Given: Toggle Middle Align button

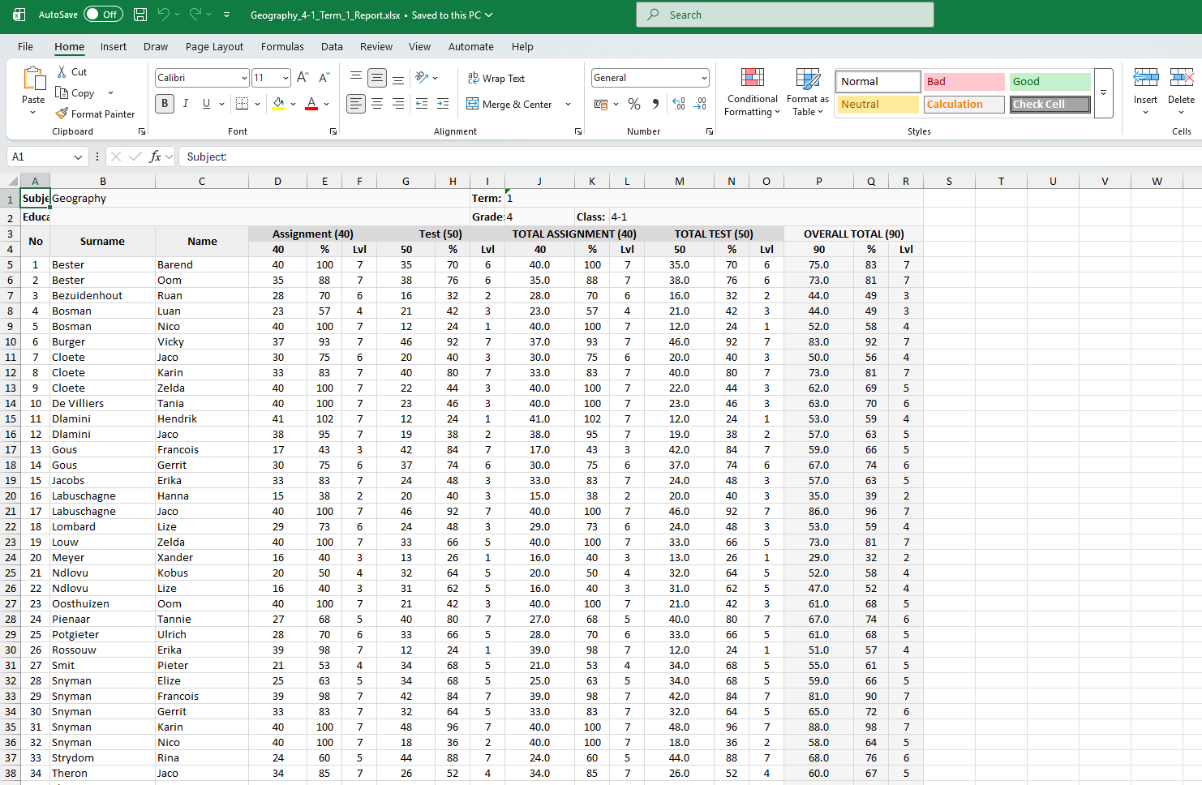Looking at the screenshot, I should [377, 78].
